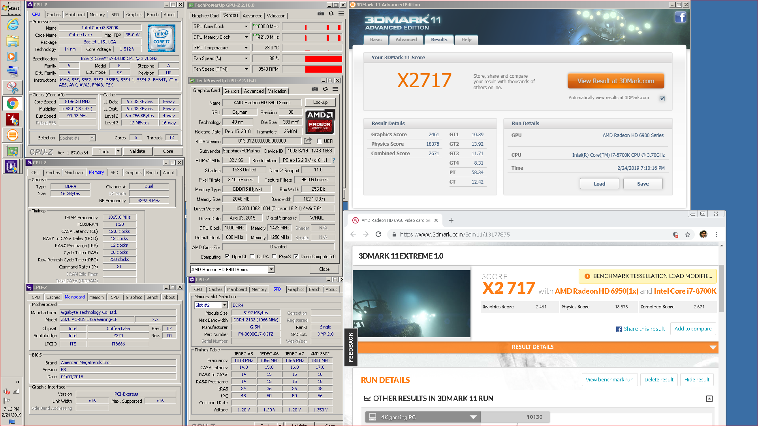
Task: Launch Windows Media Player from the taskbar
Action: (x=12, y=56)
